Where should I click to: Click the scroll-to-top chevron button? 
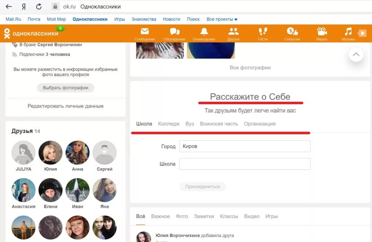(356, 54)
